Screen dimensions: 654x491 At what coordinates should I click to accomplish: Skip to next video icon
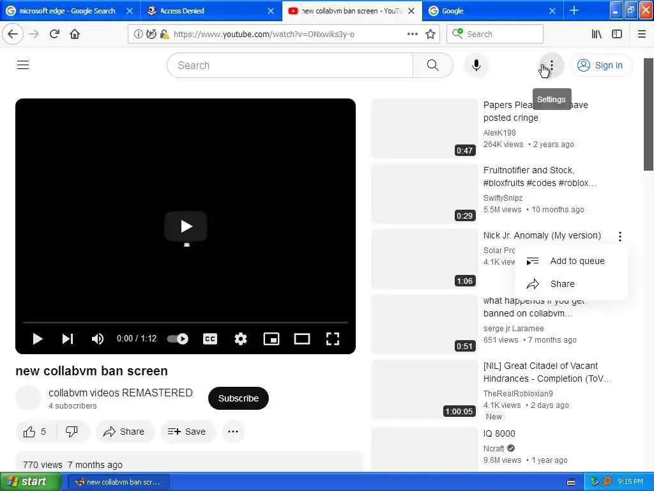pos(68,339)
